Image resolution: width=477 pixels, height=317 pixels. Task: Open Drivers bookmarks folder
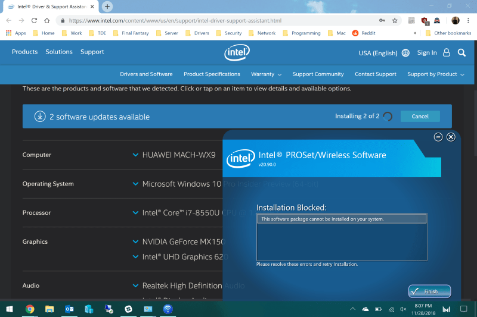[x=197, y=33]
